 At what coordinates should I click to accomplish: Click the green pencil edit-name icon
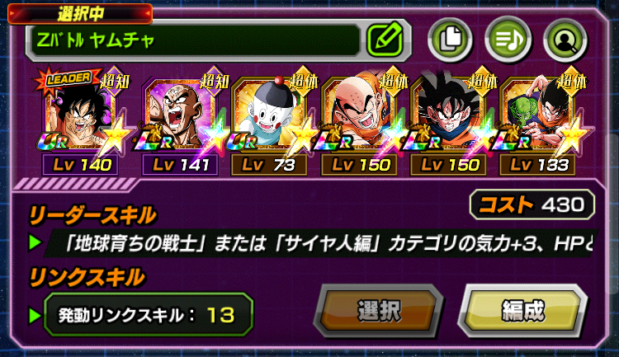click(385, 40)
